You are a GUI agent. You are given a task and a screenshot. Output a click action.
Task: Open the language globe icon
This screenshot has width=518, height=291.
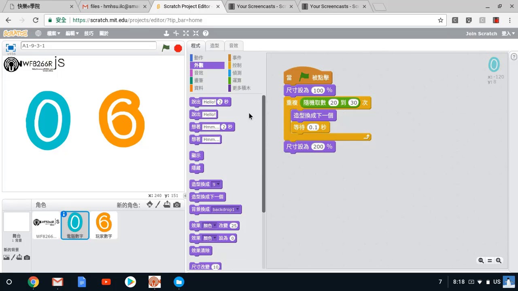click(38, 34)
